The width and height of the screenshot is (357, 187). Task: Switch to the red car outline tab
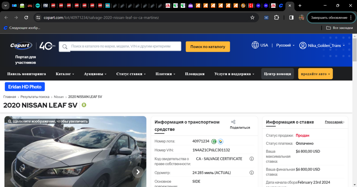tap(30, 6)
